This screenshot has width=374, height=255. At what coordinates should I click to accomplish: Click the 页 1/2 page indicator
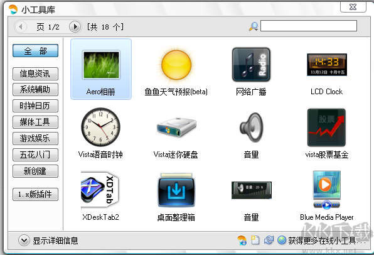[x=48, y=27]
